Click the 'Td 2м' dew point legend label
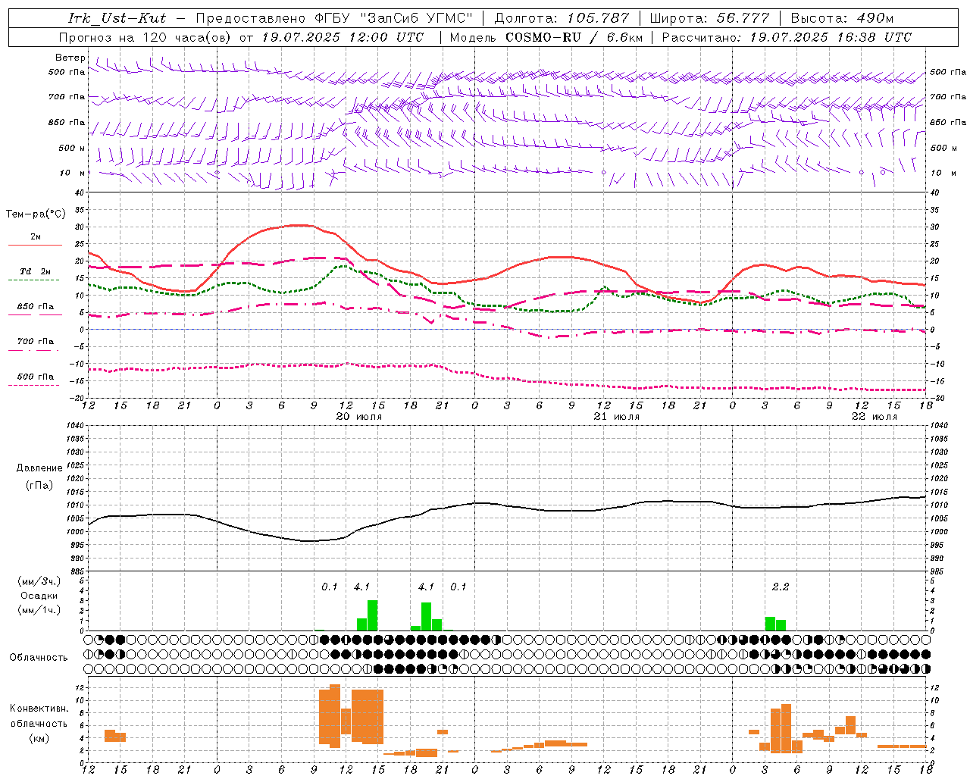The height and width of the screenshot is (776, 970). 36,271
